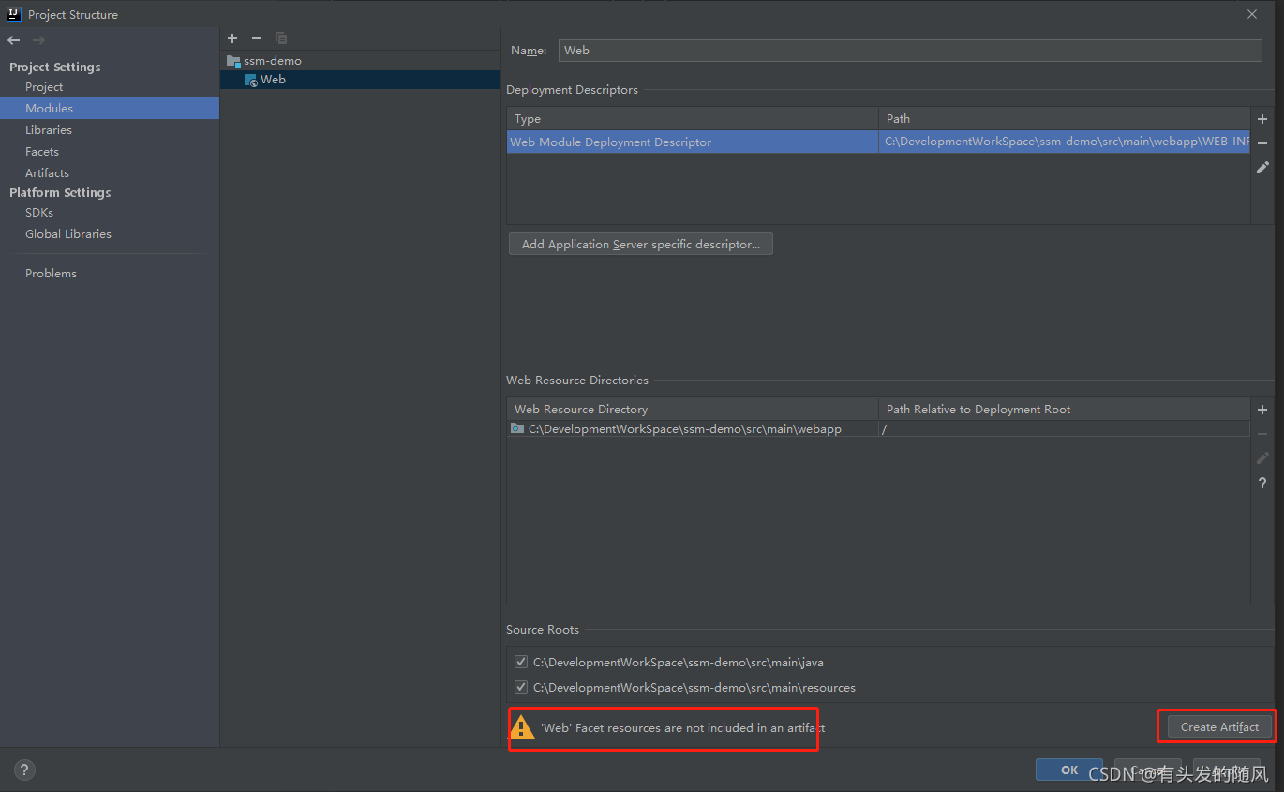Add a web resource directory plus icon
Screen dimensions: 1284x792
pyautogui.click(x=1262, y=410)
